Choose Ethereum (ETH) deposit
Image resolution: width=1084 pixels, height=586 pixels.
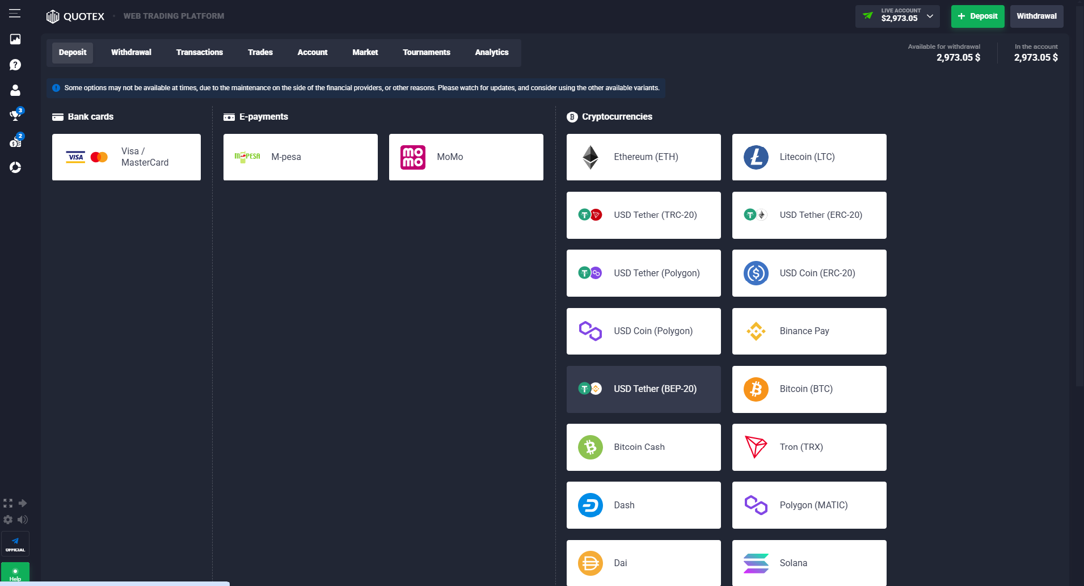coord(644,157)
